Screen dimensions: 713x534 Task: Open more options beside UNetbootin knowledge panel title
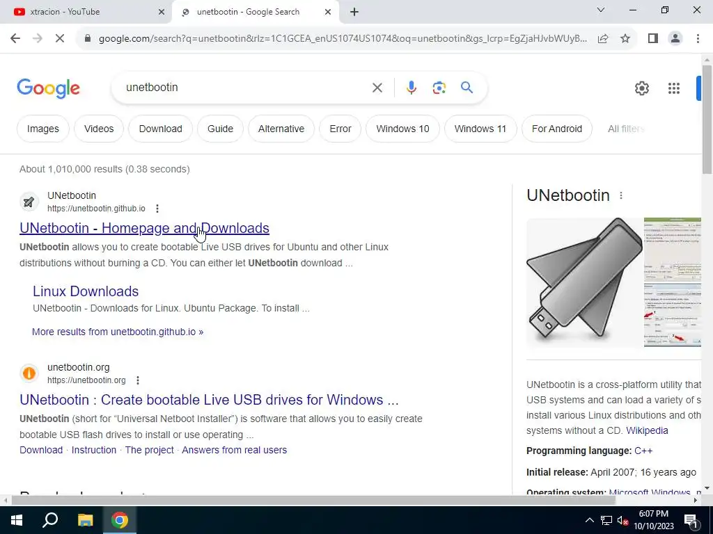[x=620, y=195]
